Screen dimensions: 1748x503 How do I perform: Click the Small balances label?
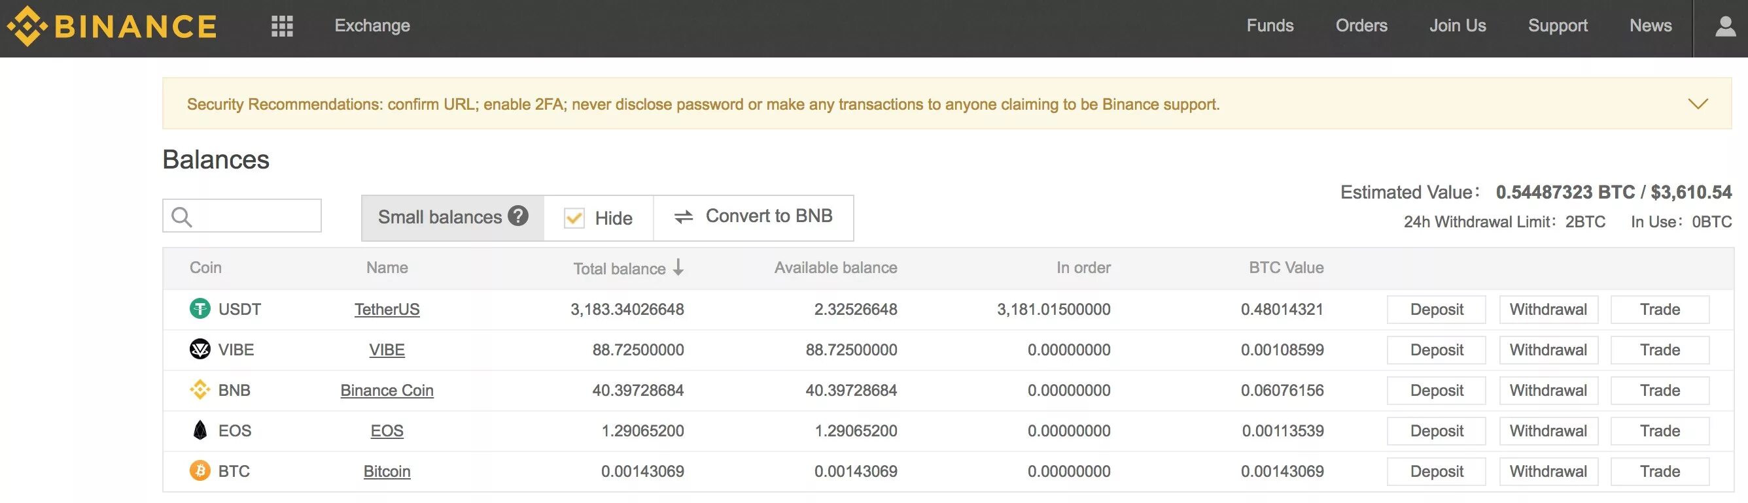(440, 217)
